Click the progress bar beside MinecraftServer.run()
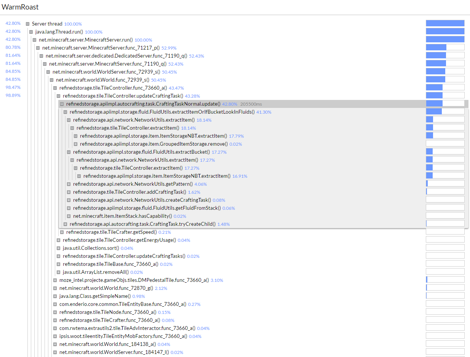Image resolution: width=470 pixels, height=357 pixels. tap(445, 39)
